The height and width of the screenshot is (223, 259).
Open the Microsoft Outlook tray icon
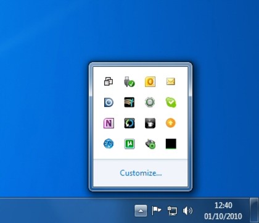(150, 82)
